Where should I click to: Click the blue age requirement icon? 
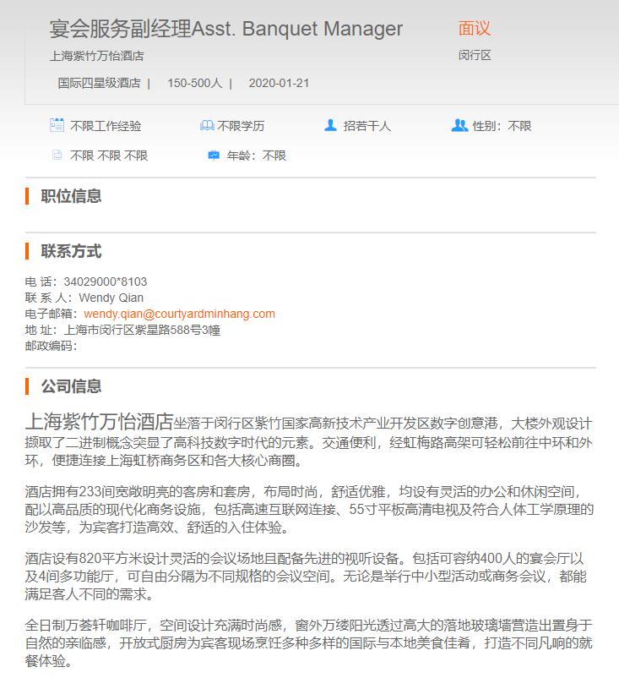(214, 156)
